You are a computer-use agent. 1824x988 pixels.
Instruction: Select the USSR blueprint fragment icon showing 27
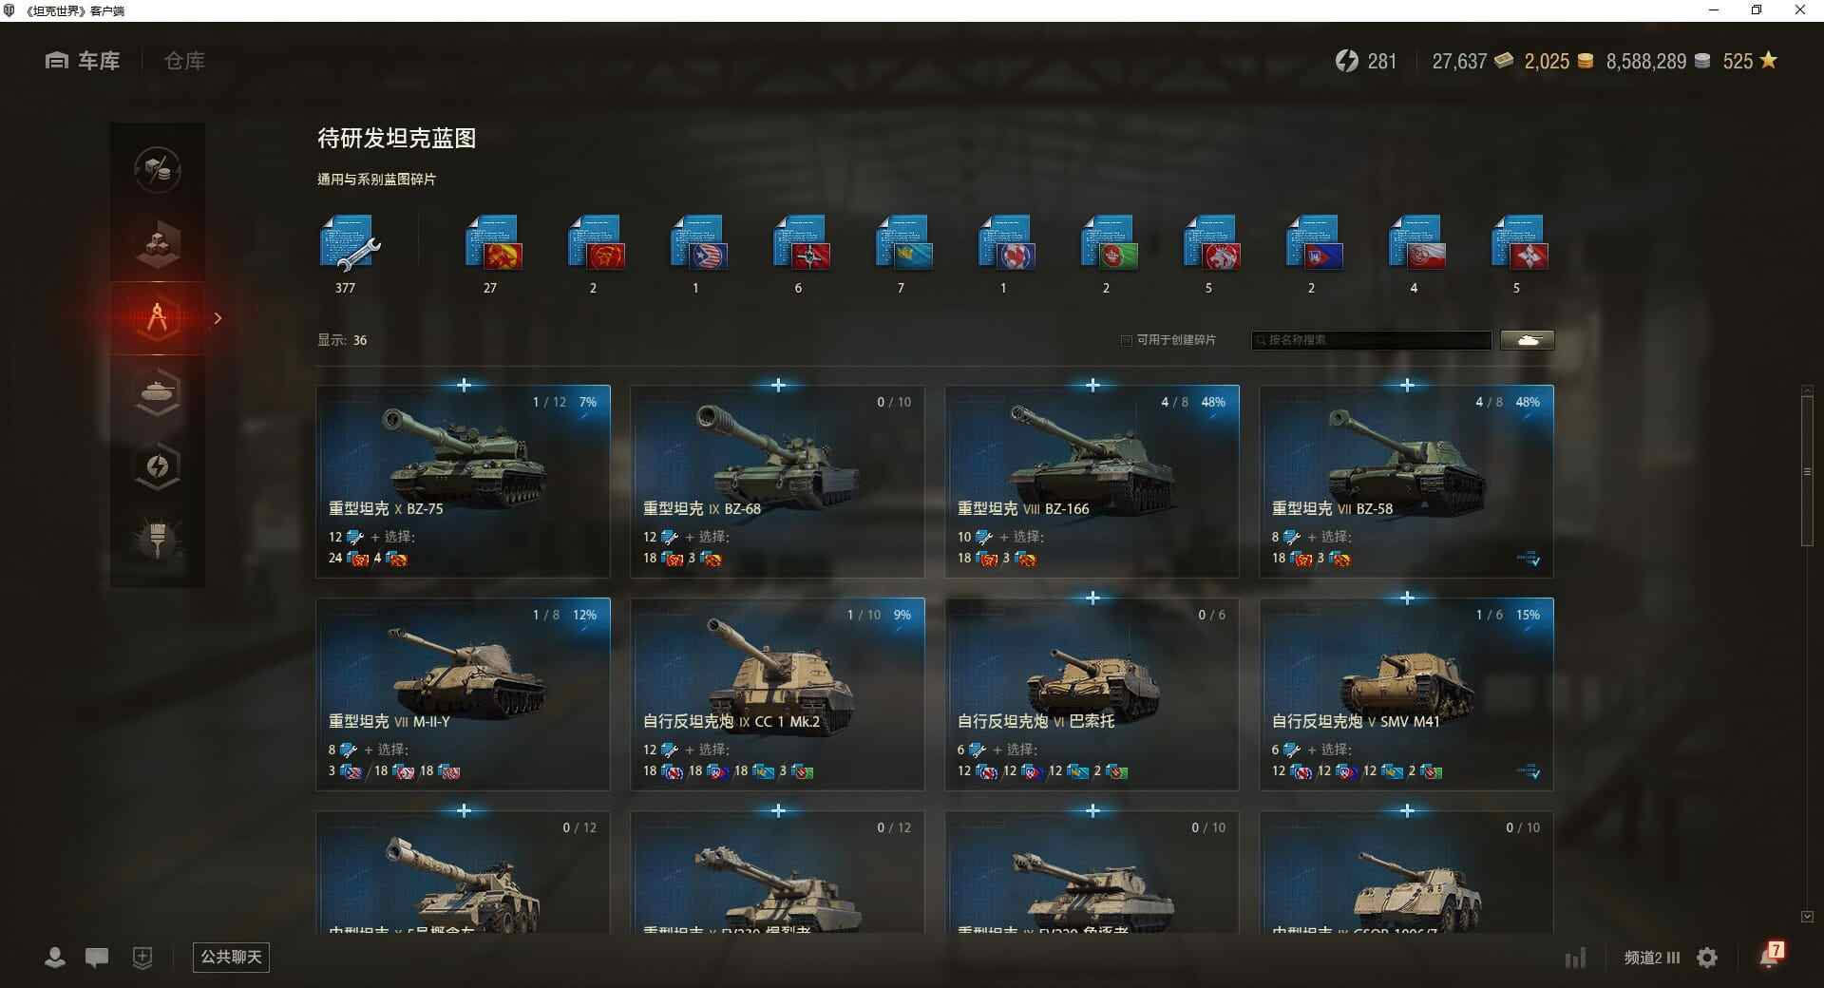pos(493,243)
